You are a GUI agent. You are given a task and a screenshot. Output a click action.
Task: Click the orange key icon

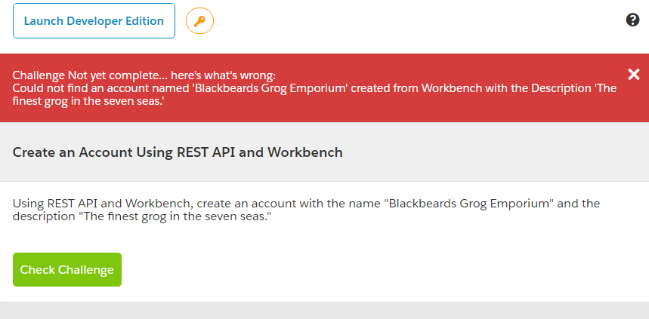199,21
